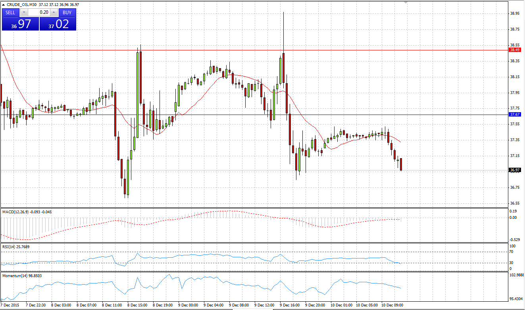Screen dimensions: 525x310
Task: Increase trade volume with the up arrow
Action: (x=54, y=12)
